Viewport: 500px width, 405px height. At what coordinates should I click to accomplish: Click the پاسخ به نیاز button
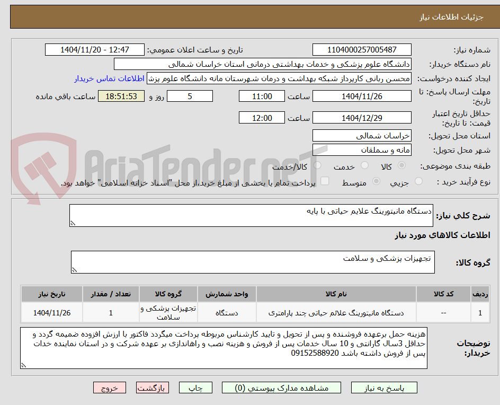(384, 388)
